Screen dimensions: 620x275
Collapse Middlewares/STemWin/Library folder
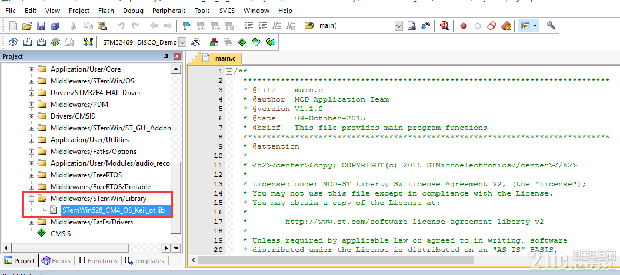[x=32, y=199]
